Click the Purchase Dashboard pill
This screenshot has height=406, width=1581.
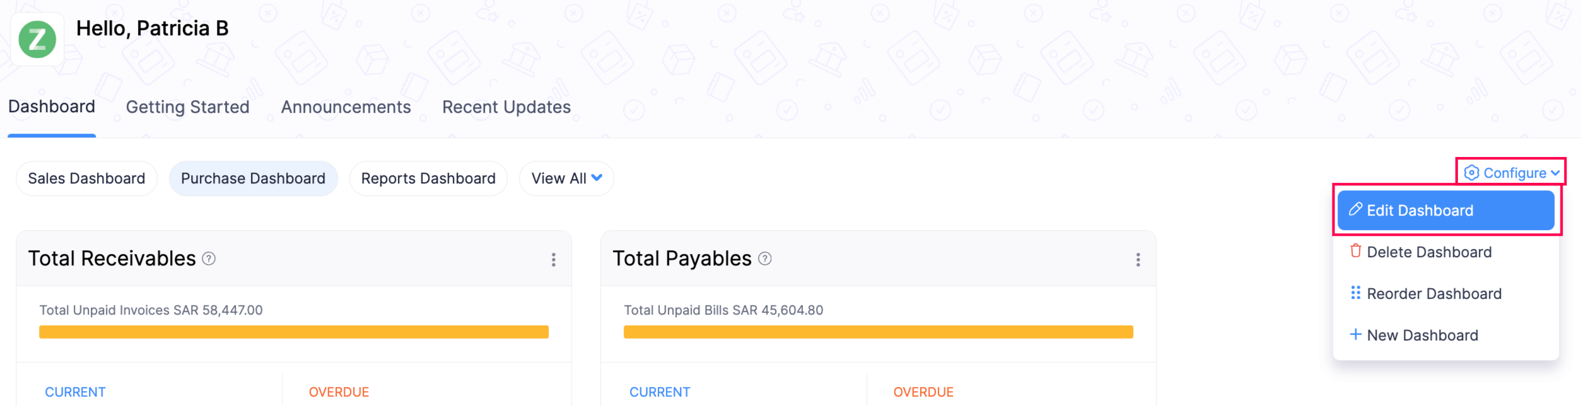coord(253,178)
